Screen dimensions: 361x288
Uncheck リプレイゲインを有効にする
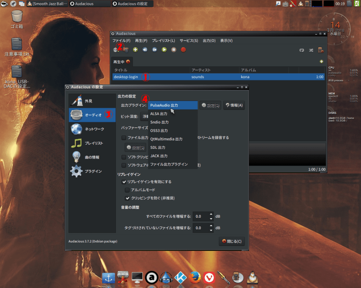(x=124, y=182)
